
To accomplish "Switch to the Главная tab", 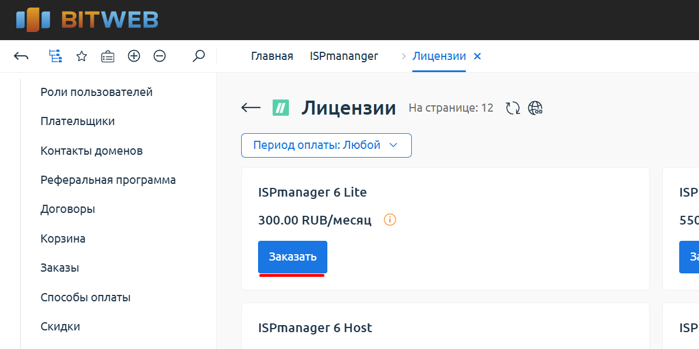I will pos(272,56).
